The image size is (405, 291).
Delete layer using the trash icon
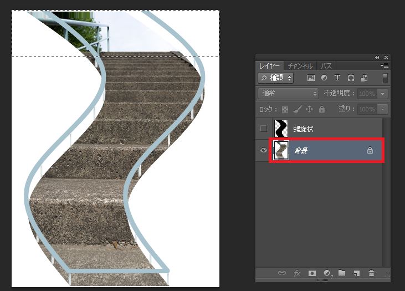click(x=371, y=273)
